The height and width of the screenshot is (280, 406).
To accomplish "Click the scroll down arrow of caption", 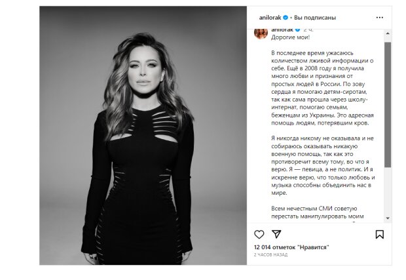I will (388, 218).
